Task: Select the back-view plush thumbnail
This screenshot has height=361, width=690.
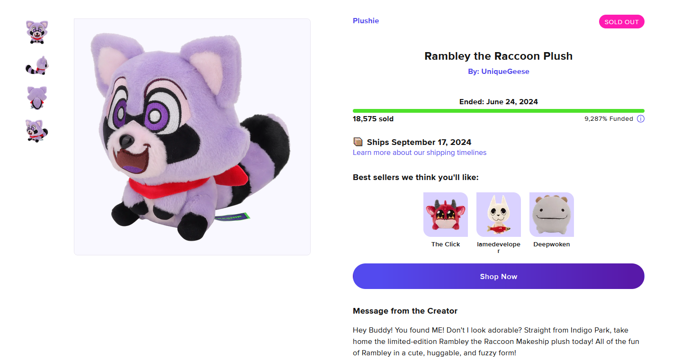Action: (x=37, y=98)
